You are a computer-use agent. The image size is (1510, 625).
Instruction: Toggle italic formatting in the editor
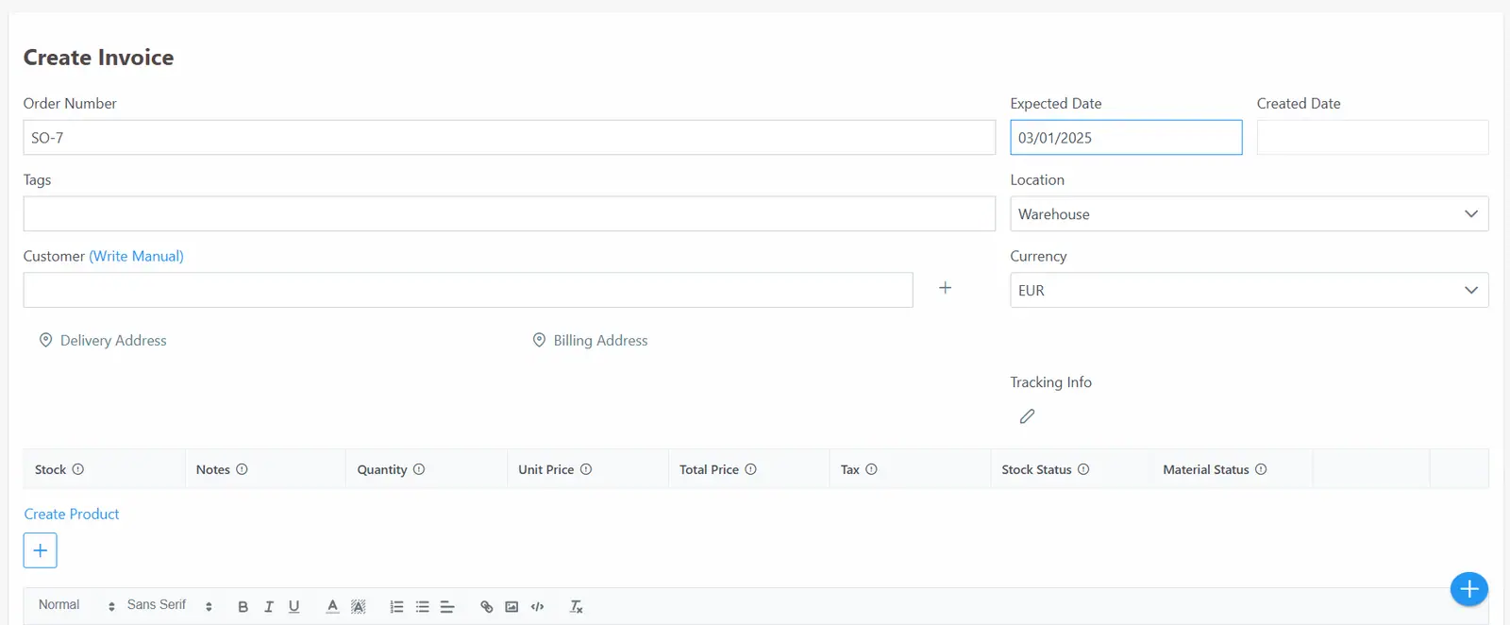pos(269,607)
